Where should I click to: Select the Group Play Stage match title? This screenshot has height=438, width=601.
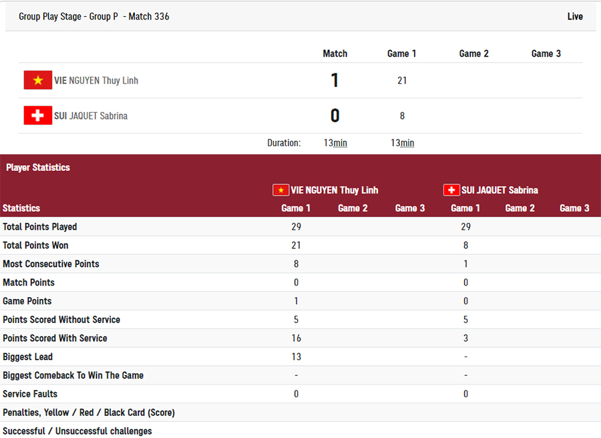[94, 17]
